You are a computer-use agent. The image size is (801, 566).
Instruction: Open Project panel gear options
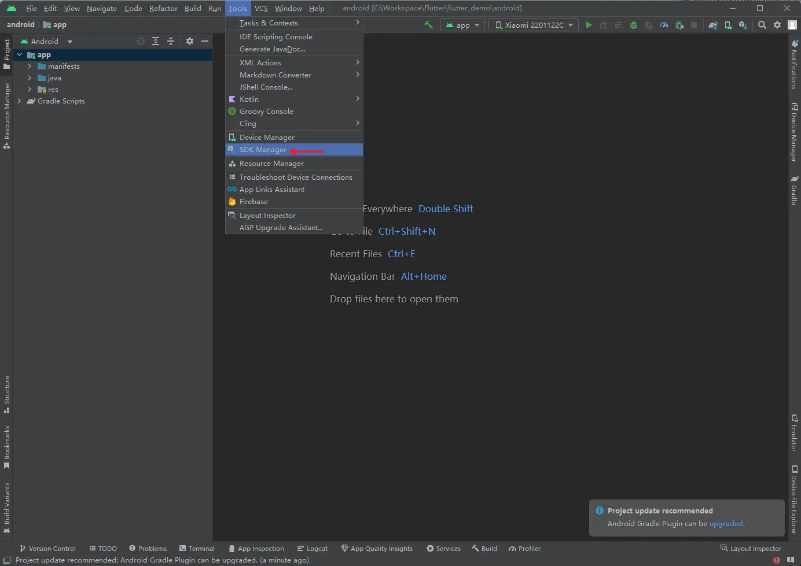coord(190,41)
